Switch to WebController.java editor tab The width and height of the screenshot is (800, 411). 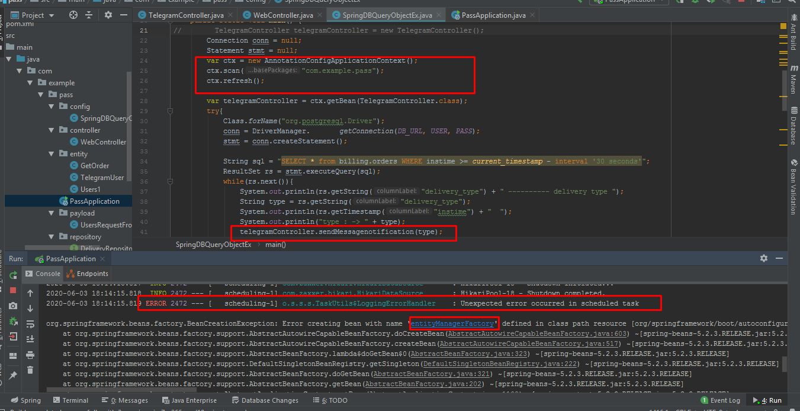click(283, 15)
